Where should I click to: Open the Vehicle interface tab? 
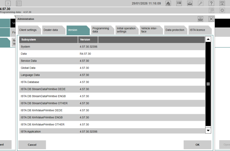tap(151, 30)
